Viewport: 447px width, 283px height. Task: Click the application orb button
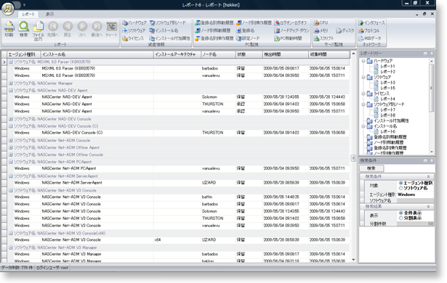pyautogui.click(x=8, y=9)
